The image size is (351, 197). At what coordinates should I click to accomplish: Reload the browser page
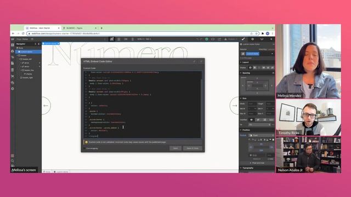click(23, 33)
